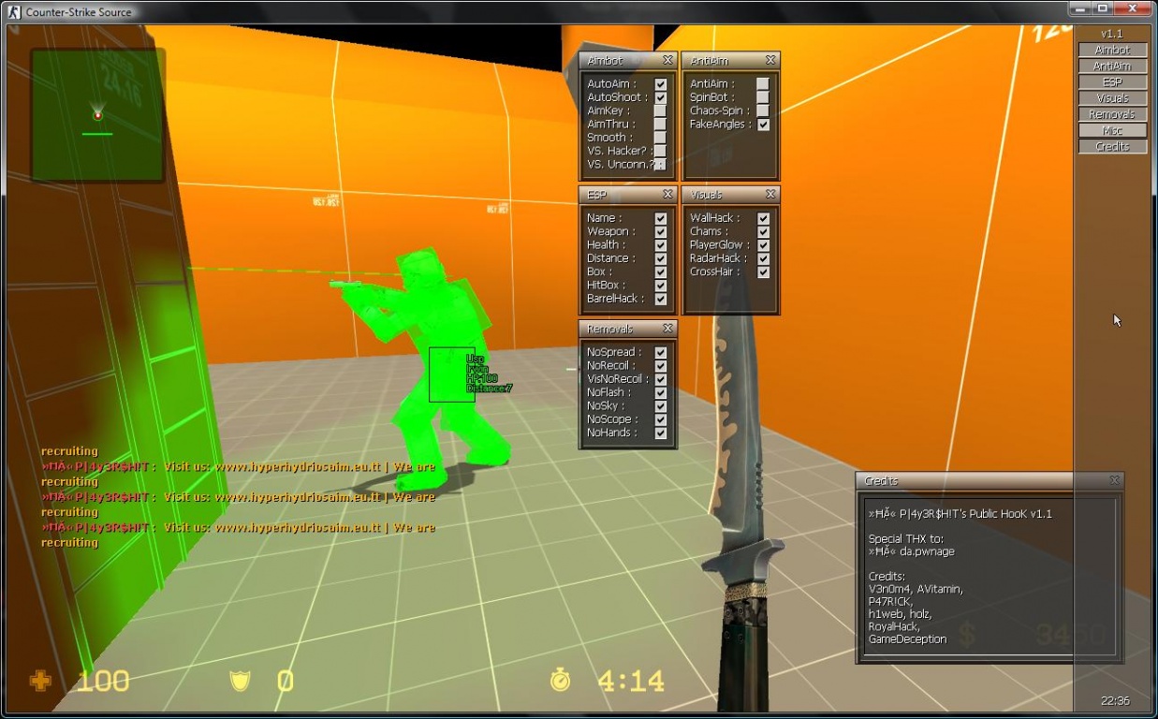
Task: Toggle the AutoAim checkbox
Action: (x=661, y=84)
